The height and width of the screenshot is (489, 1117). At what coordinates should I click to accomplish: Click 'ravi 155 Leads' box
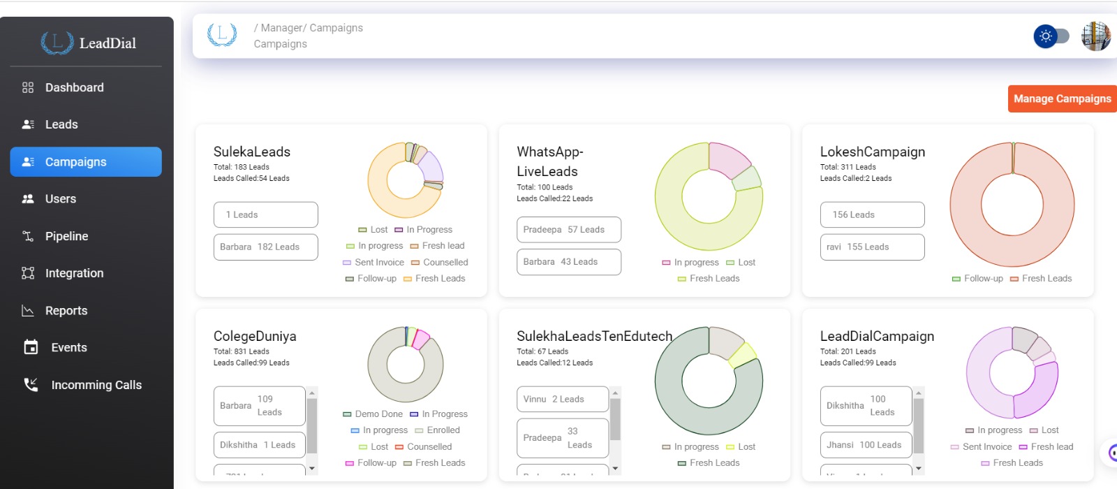pos(873,247)
